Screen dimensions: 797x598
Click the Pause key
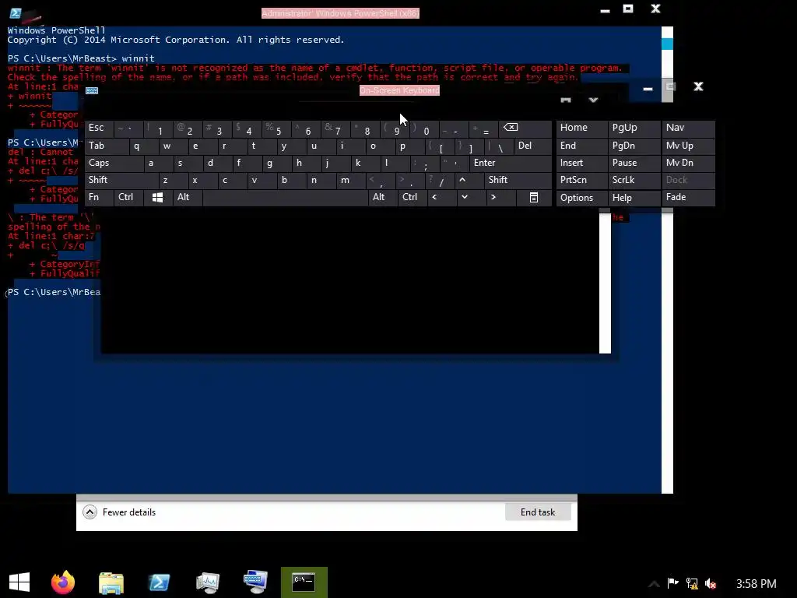pos(634,163)
